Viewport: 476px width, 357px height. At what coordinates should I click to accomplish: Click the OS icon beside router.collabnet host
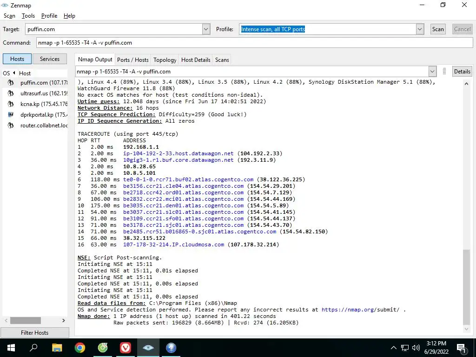[x=11, y=126]
